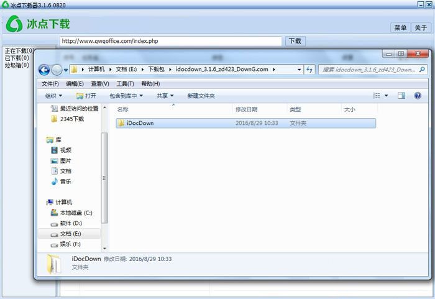Click the URL field in 冰点下载 window
Image resolution: width=435 pixels, height=299 pixels.
[171, 41]
